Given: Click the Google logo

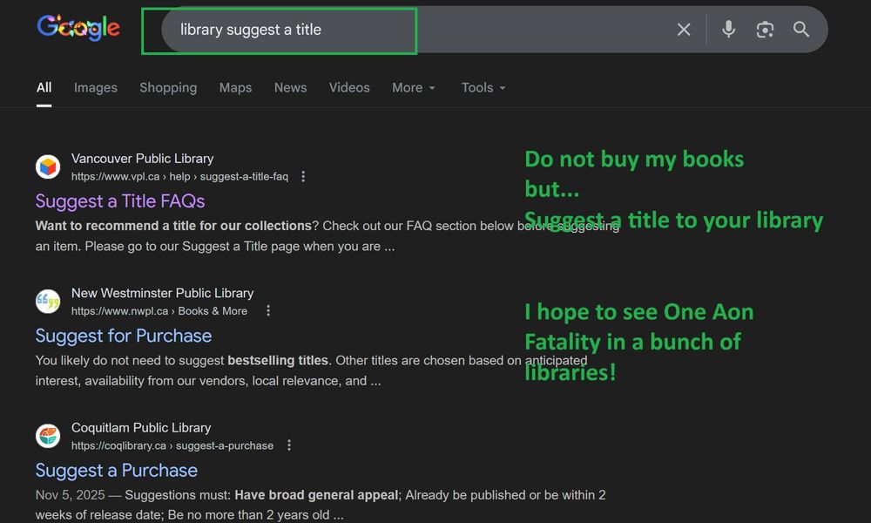Looking at the screenshot, I should (x=78, y=27).
